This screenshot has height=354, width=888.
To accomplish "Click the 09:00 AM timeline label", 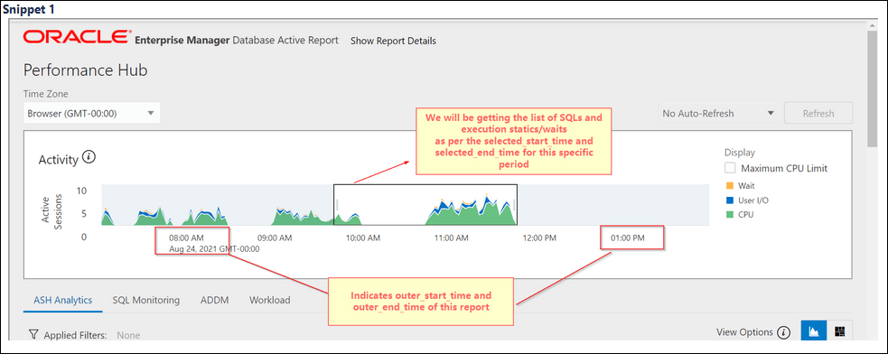I will (275, 238).
